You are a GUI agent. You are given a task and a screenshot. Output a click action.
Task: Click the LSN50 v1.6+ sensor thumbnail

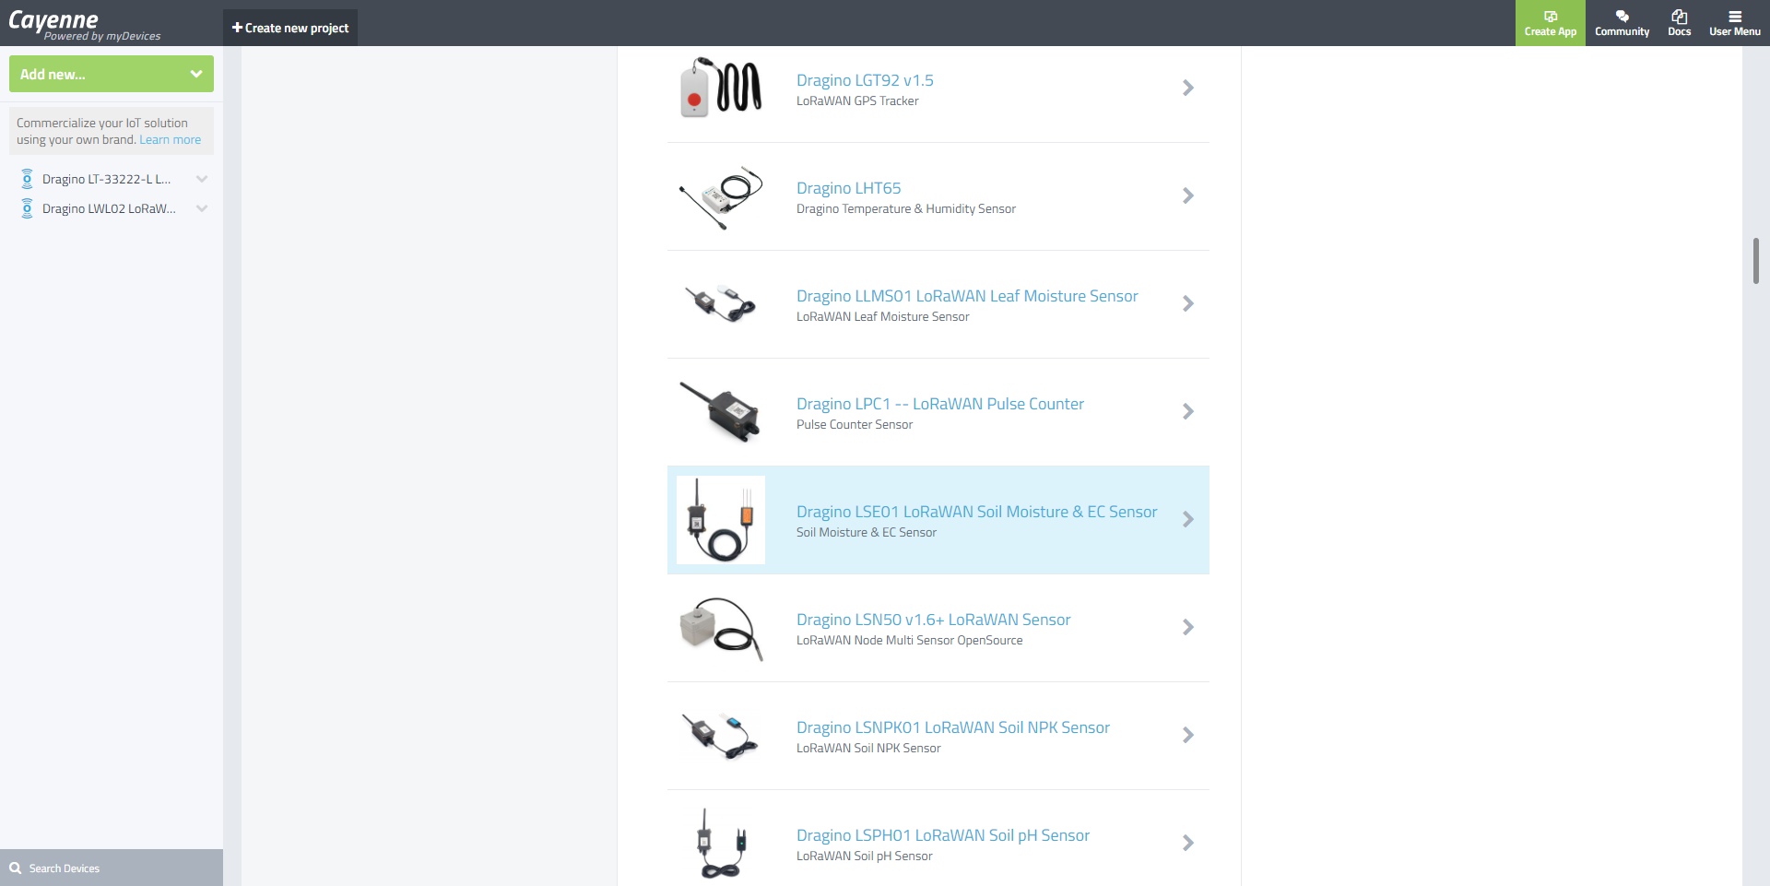tap(721, 628)
